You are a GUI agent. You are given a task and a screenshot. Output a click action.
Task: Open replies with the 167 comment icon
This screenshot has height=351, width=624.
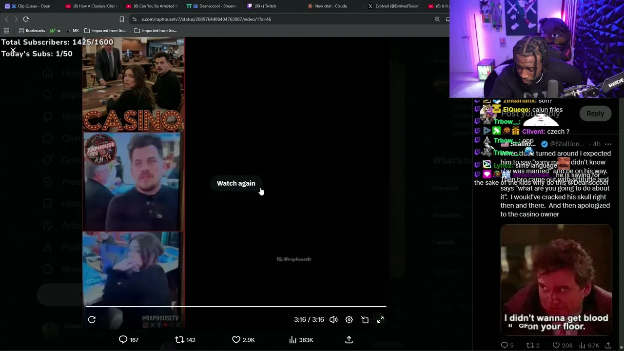129,340
